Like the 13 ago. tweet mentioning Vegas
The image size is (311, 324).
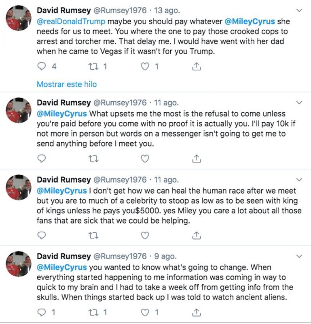[x=145, y=66]
